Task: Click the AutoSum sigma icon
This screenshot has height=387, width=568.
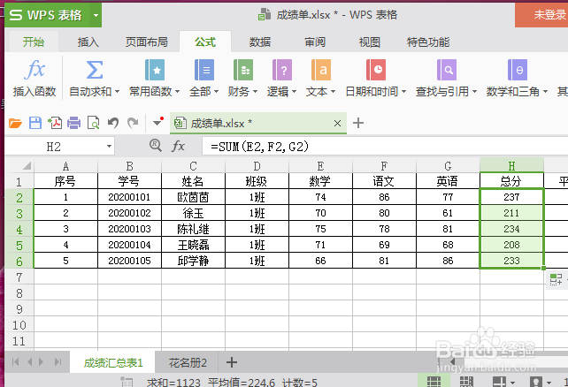Action: [94, 70]
